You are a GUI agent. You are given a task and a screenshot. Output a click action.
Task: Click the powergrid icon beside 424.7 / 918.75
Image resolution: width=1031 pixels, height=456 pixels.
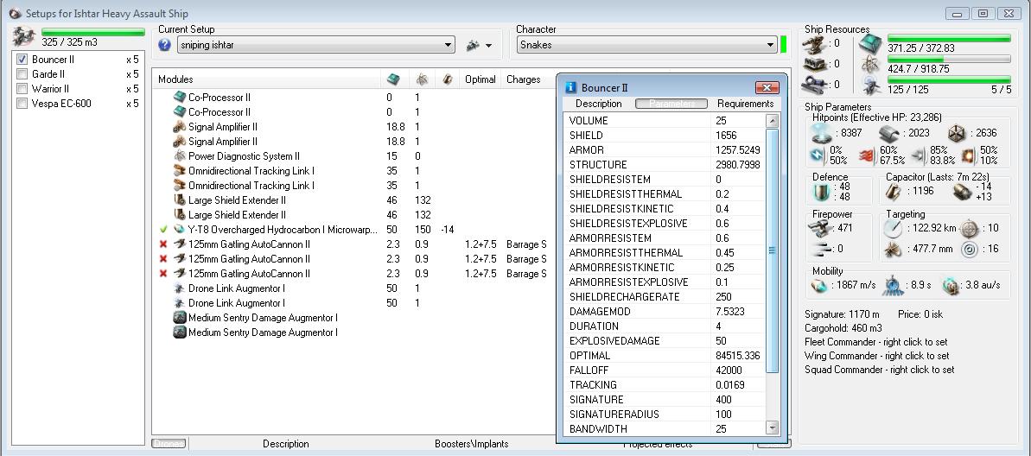(x=871, y=65)
